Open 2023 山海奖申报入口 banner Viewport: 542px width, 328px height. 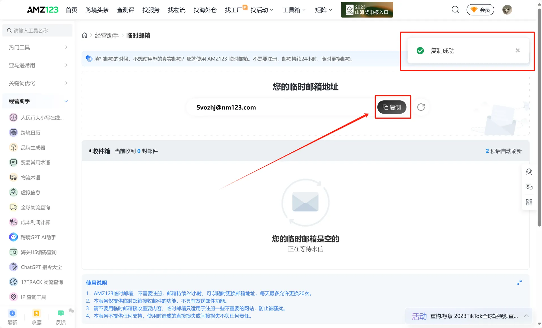[x=367, y=10]
